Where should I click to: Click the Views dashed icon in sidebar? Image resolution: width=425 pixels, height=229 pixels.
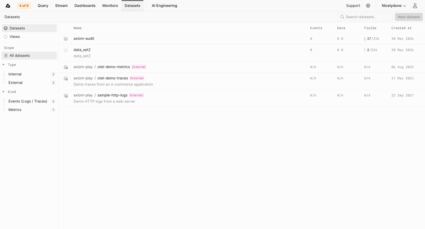coord(6,37)
